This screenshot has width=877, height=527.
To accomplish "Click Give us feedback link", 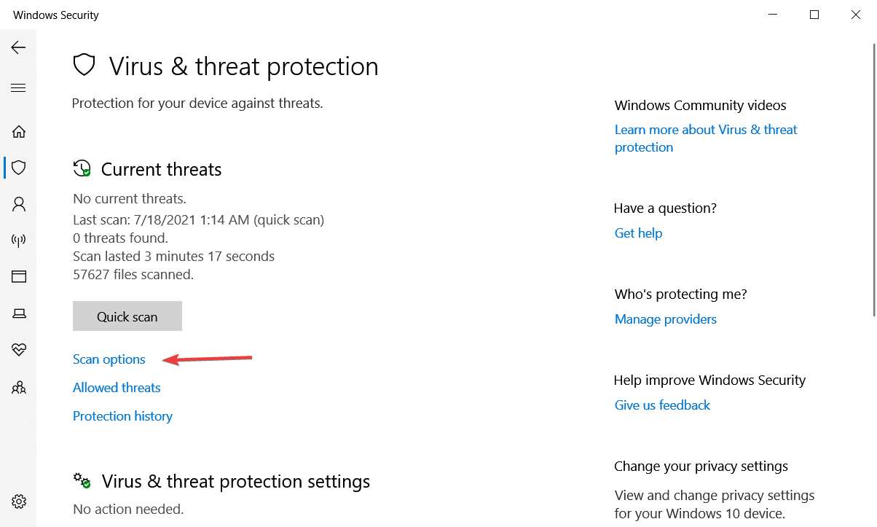I will [662, 405].
